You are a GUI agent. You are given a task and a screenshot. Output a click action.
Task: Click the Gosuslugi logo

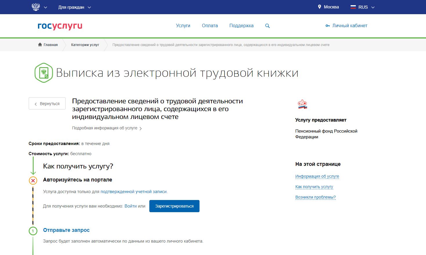(x=60, y=26)
